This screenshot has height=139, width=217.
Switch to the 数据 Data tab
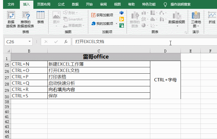(75, 4)
